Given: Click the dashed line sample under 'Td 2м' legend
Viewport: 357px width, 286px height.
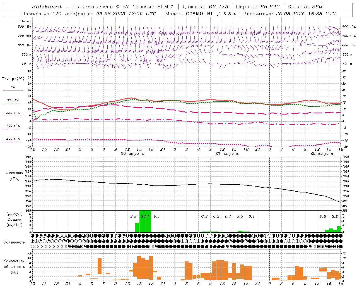Looking at the screenshot, I should tap(12, 103).
